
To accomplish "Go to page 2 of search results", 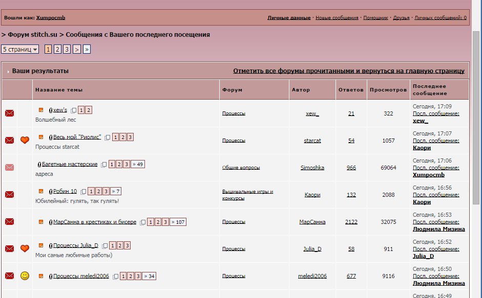I will coord(57,50).
